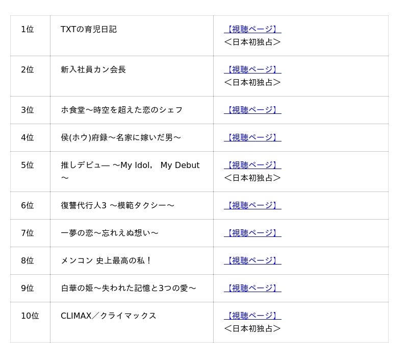This screenshot has height=358, width=408.
Task: Click the title TXTの育児日記
Action: [88, 29]
